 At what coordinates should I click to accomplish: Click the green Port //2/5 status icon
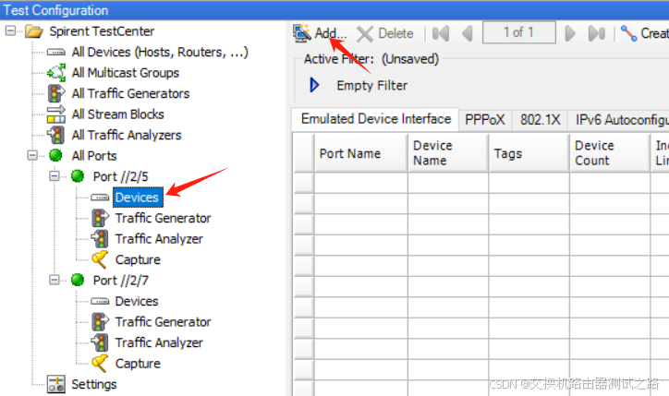78,175
